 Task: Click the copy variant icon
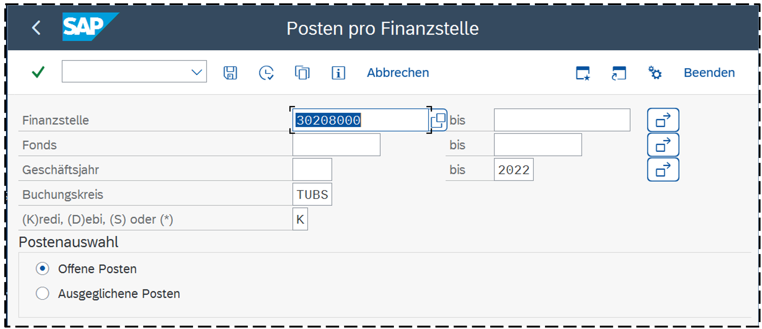(302, 73)
